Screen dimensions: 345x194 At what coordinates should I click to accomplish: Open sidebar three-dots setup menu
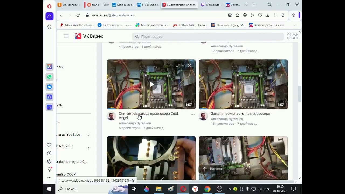[49, 178]
